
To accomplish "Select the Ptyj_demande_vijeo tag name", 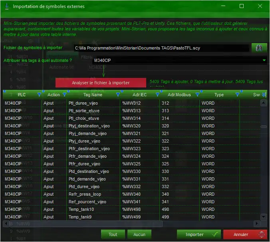I will pyautogui.click(x=87, y=133).
